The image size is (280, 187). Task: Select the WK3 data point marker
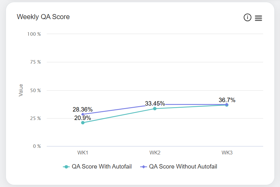(x=227, y=105)
